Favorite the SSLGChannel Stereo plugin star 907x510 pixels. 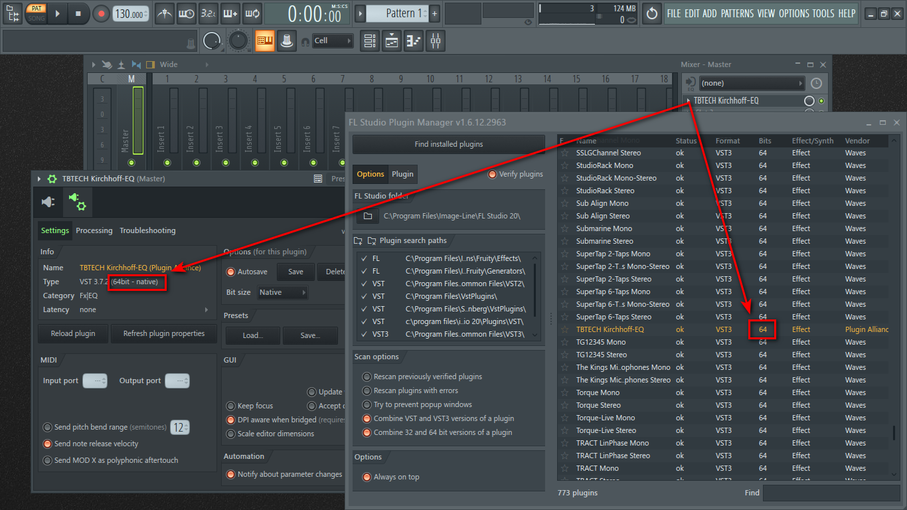pyautogui.click(x=565, y=153)
